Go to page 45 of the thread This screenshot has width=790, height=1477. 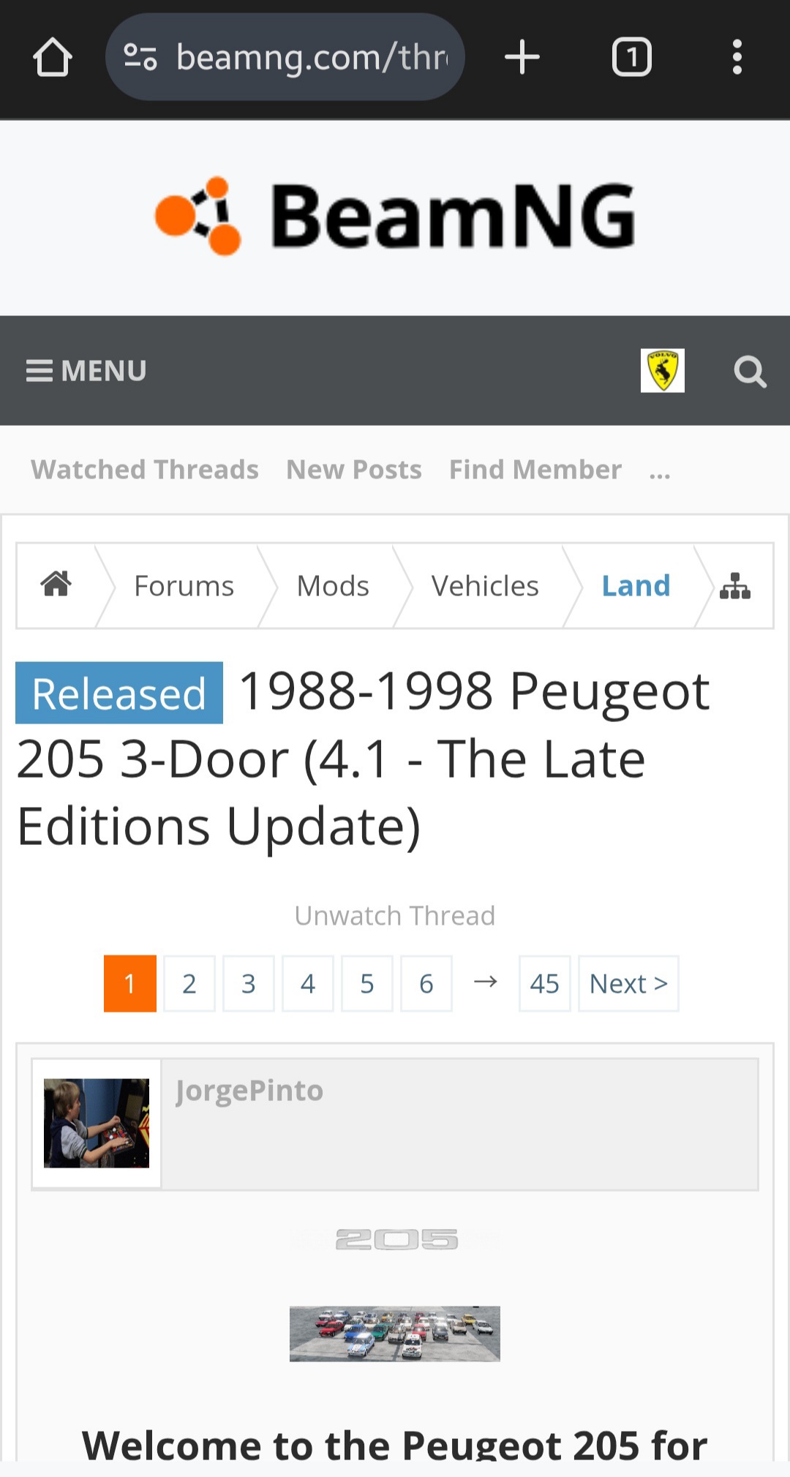pyautogui.click(x=545, y=984)
